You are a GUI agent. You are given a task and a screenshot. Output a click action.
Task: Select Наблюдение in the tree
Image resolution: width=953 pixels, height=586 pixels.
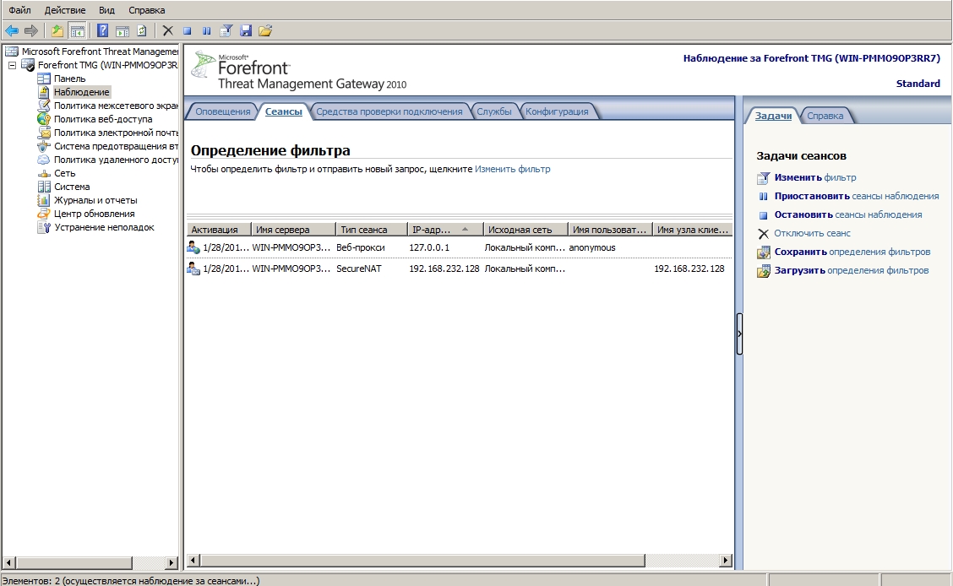tap(81, 92)
